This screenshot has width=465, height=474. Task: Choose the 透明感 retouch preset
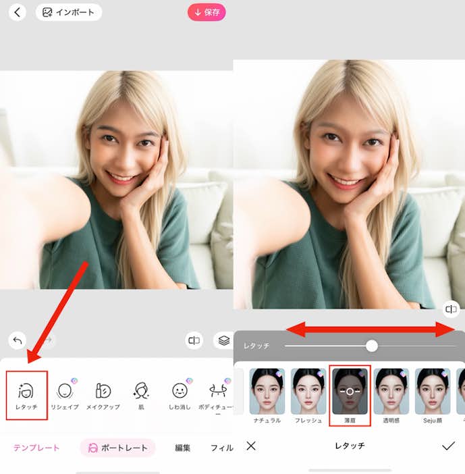click(391, 396)
